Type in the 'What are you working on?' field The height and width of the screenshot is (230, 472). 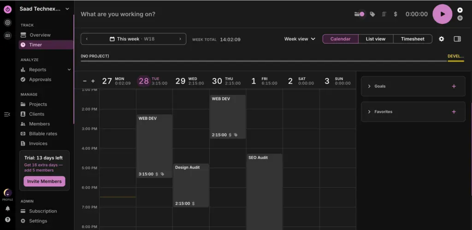pyautogui.click(x=184, y=14)
